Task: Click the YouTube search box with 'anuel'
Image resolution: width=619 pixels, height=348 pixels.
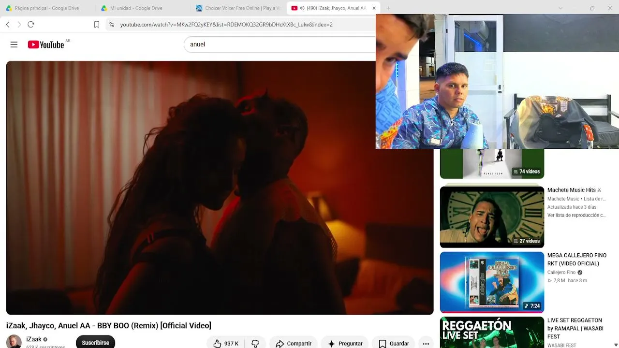Action: click(x=280, y=44)
